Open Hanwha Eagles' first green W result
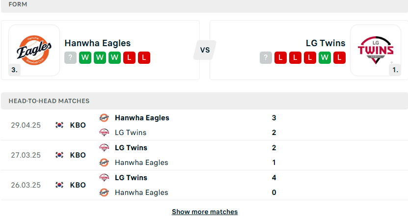 [x=85, y=58]
